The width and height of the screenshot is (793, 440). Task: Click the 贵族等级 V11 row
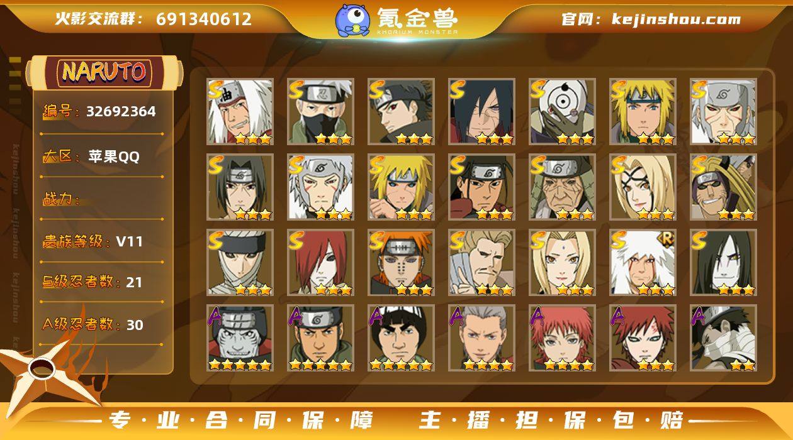[x=93, y=241]
